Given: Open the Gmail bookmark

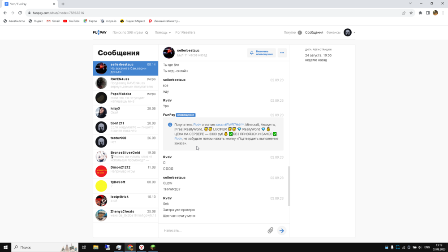Looking at the screenshot, I should 53,21.
